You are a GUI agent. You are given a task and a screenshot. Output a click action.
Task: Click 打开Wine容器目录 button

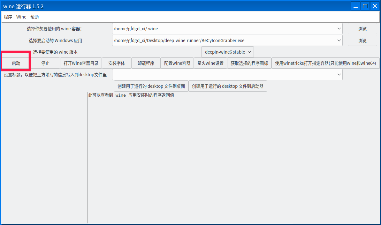click(81, 63)
